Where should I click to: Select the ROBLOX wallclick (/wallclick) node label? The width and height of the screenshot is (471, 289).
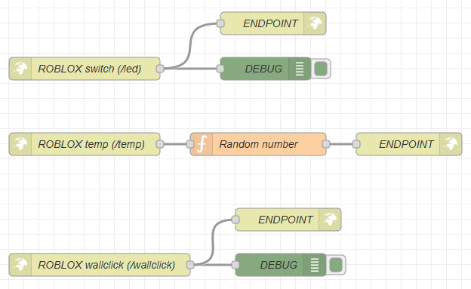106,265
